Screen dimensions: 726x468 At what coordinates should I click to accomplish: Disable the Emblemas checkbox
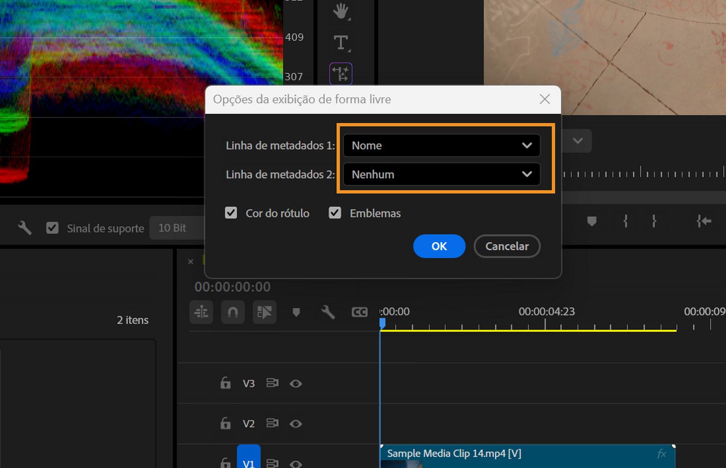pos(335,213)
